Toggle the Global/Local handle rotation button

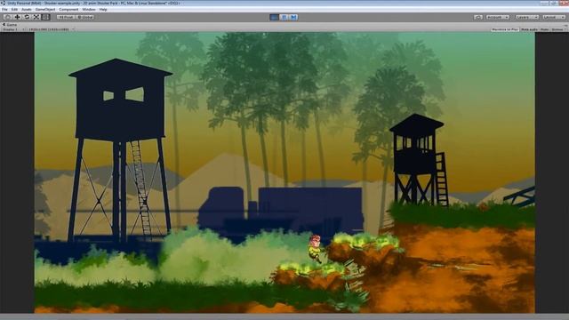coord(85,17)
